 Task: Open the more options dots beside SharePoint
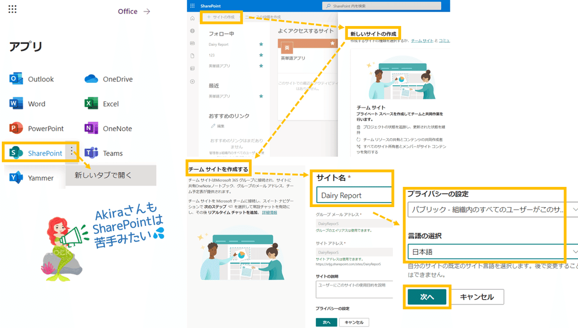pos(71,152)
